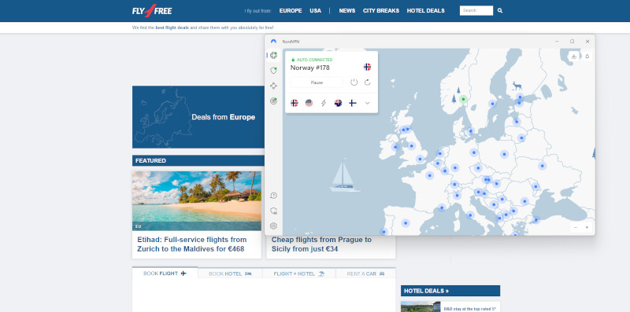Zoom in the NordVPN map with plus
The height and width of the screenshot is (312, 630).
587,227
